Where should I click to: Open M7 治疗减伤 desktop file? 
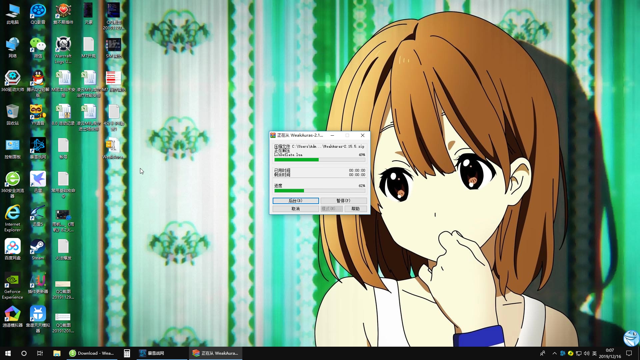point(114,81)
